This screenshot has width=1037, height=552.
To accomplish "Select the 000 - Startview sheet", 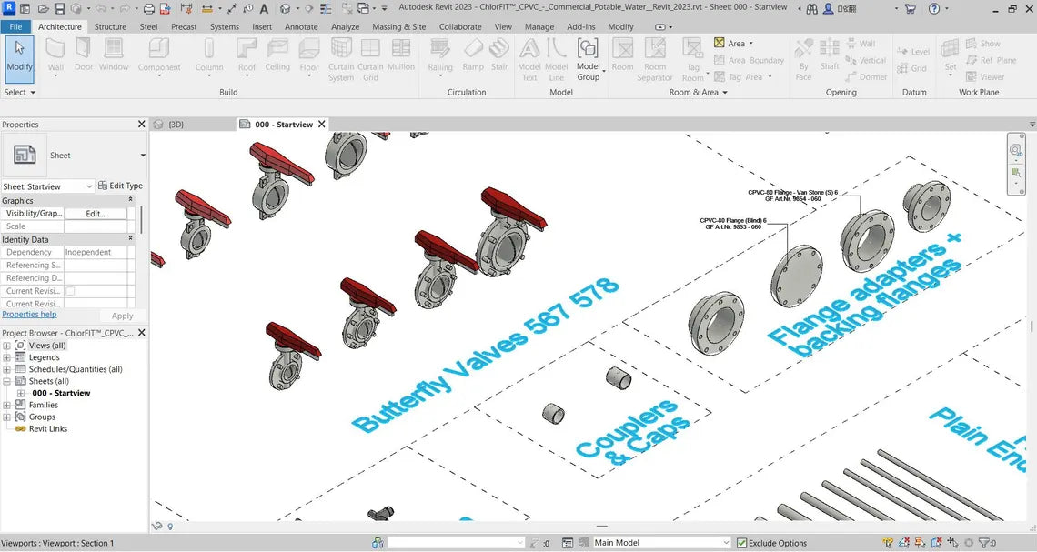I will (61, 394).
